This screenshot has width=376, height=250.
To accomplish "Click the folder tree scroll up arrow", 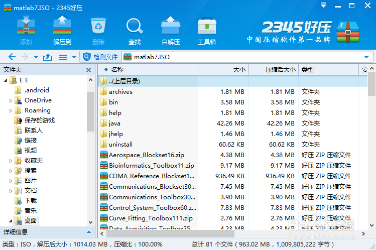I will (91, 80).
